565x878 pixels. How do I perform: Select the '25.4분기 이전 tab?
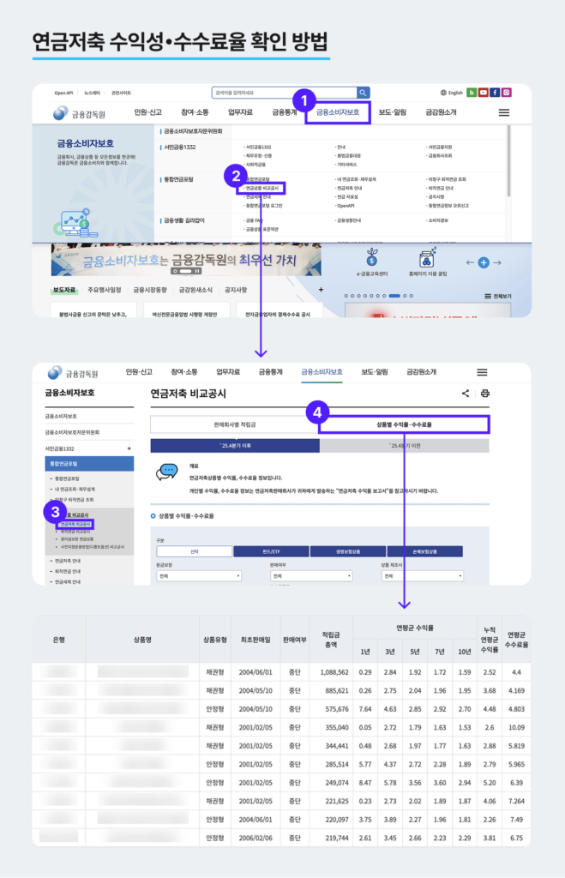pyautogui.click(x=405, y=446)
